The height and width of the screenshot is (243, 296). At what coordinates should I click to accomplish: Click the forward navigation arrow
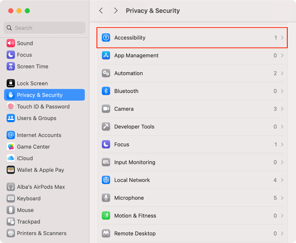116,10
